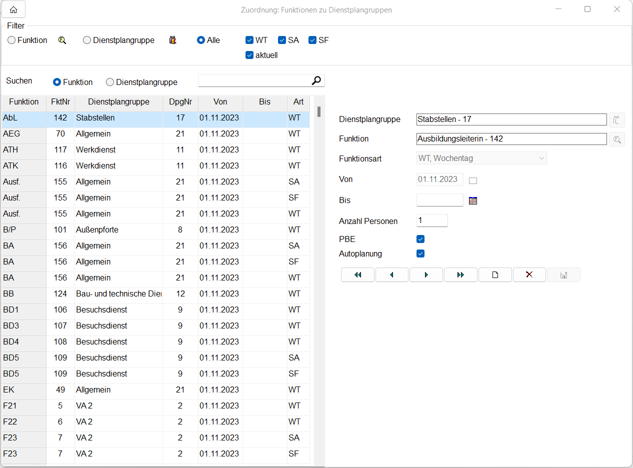Open the Dienstplangruppe filter picker icon
Viewport: 633px width, 468px height.
[173, 40]
